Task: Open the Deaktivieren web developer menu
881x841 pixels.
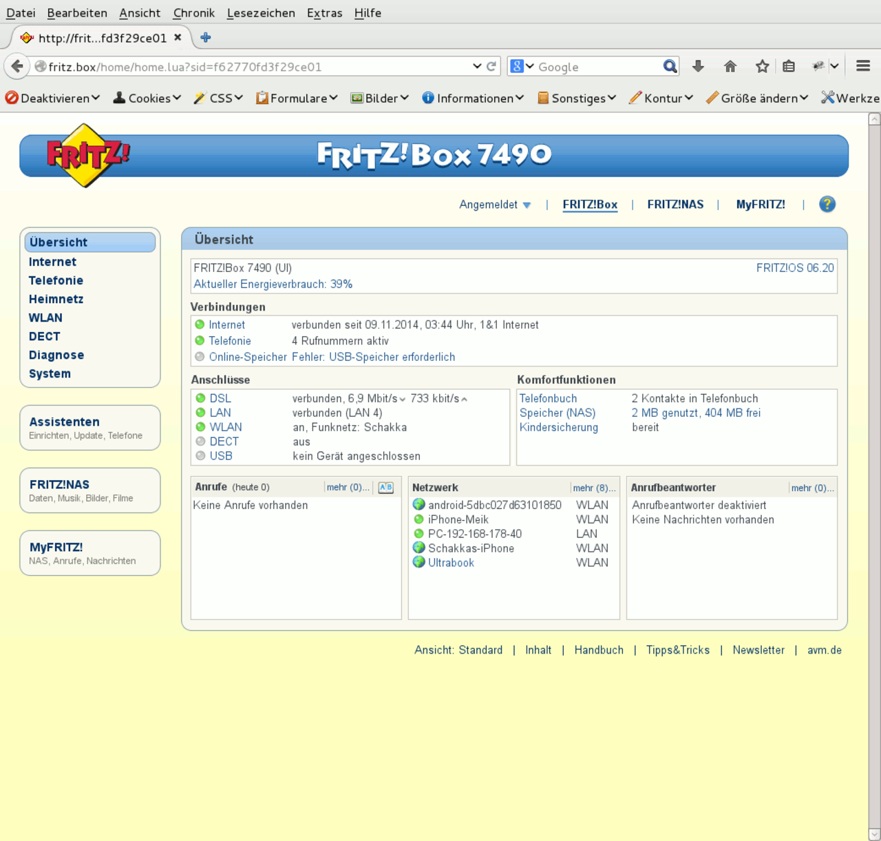Action: [52, 98]
